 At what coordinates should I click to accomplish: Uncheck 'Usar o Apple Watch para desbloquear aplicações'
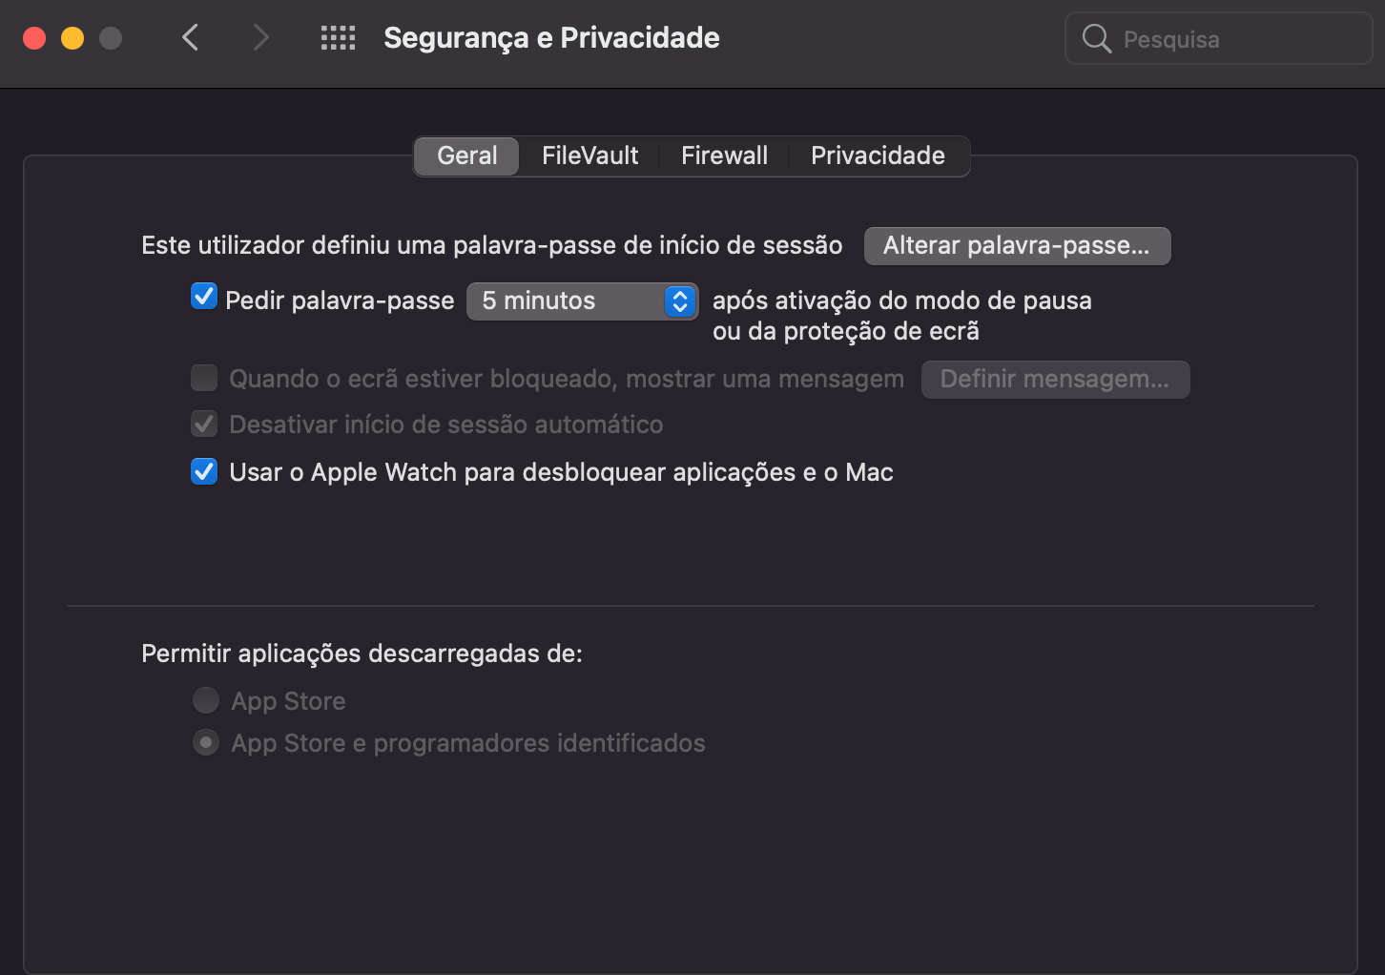(x=203, y=471)
